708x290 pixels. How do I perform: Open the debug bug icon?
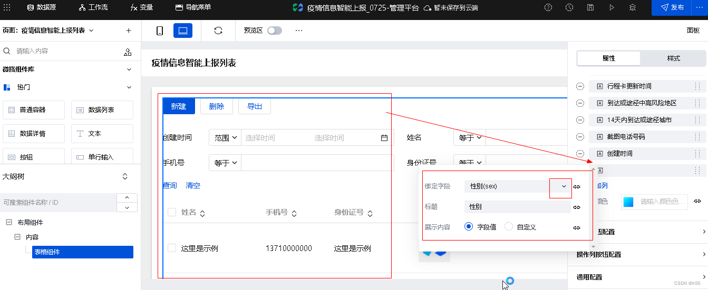[x=633, y=7]
